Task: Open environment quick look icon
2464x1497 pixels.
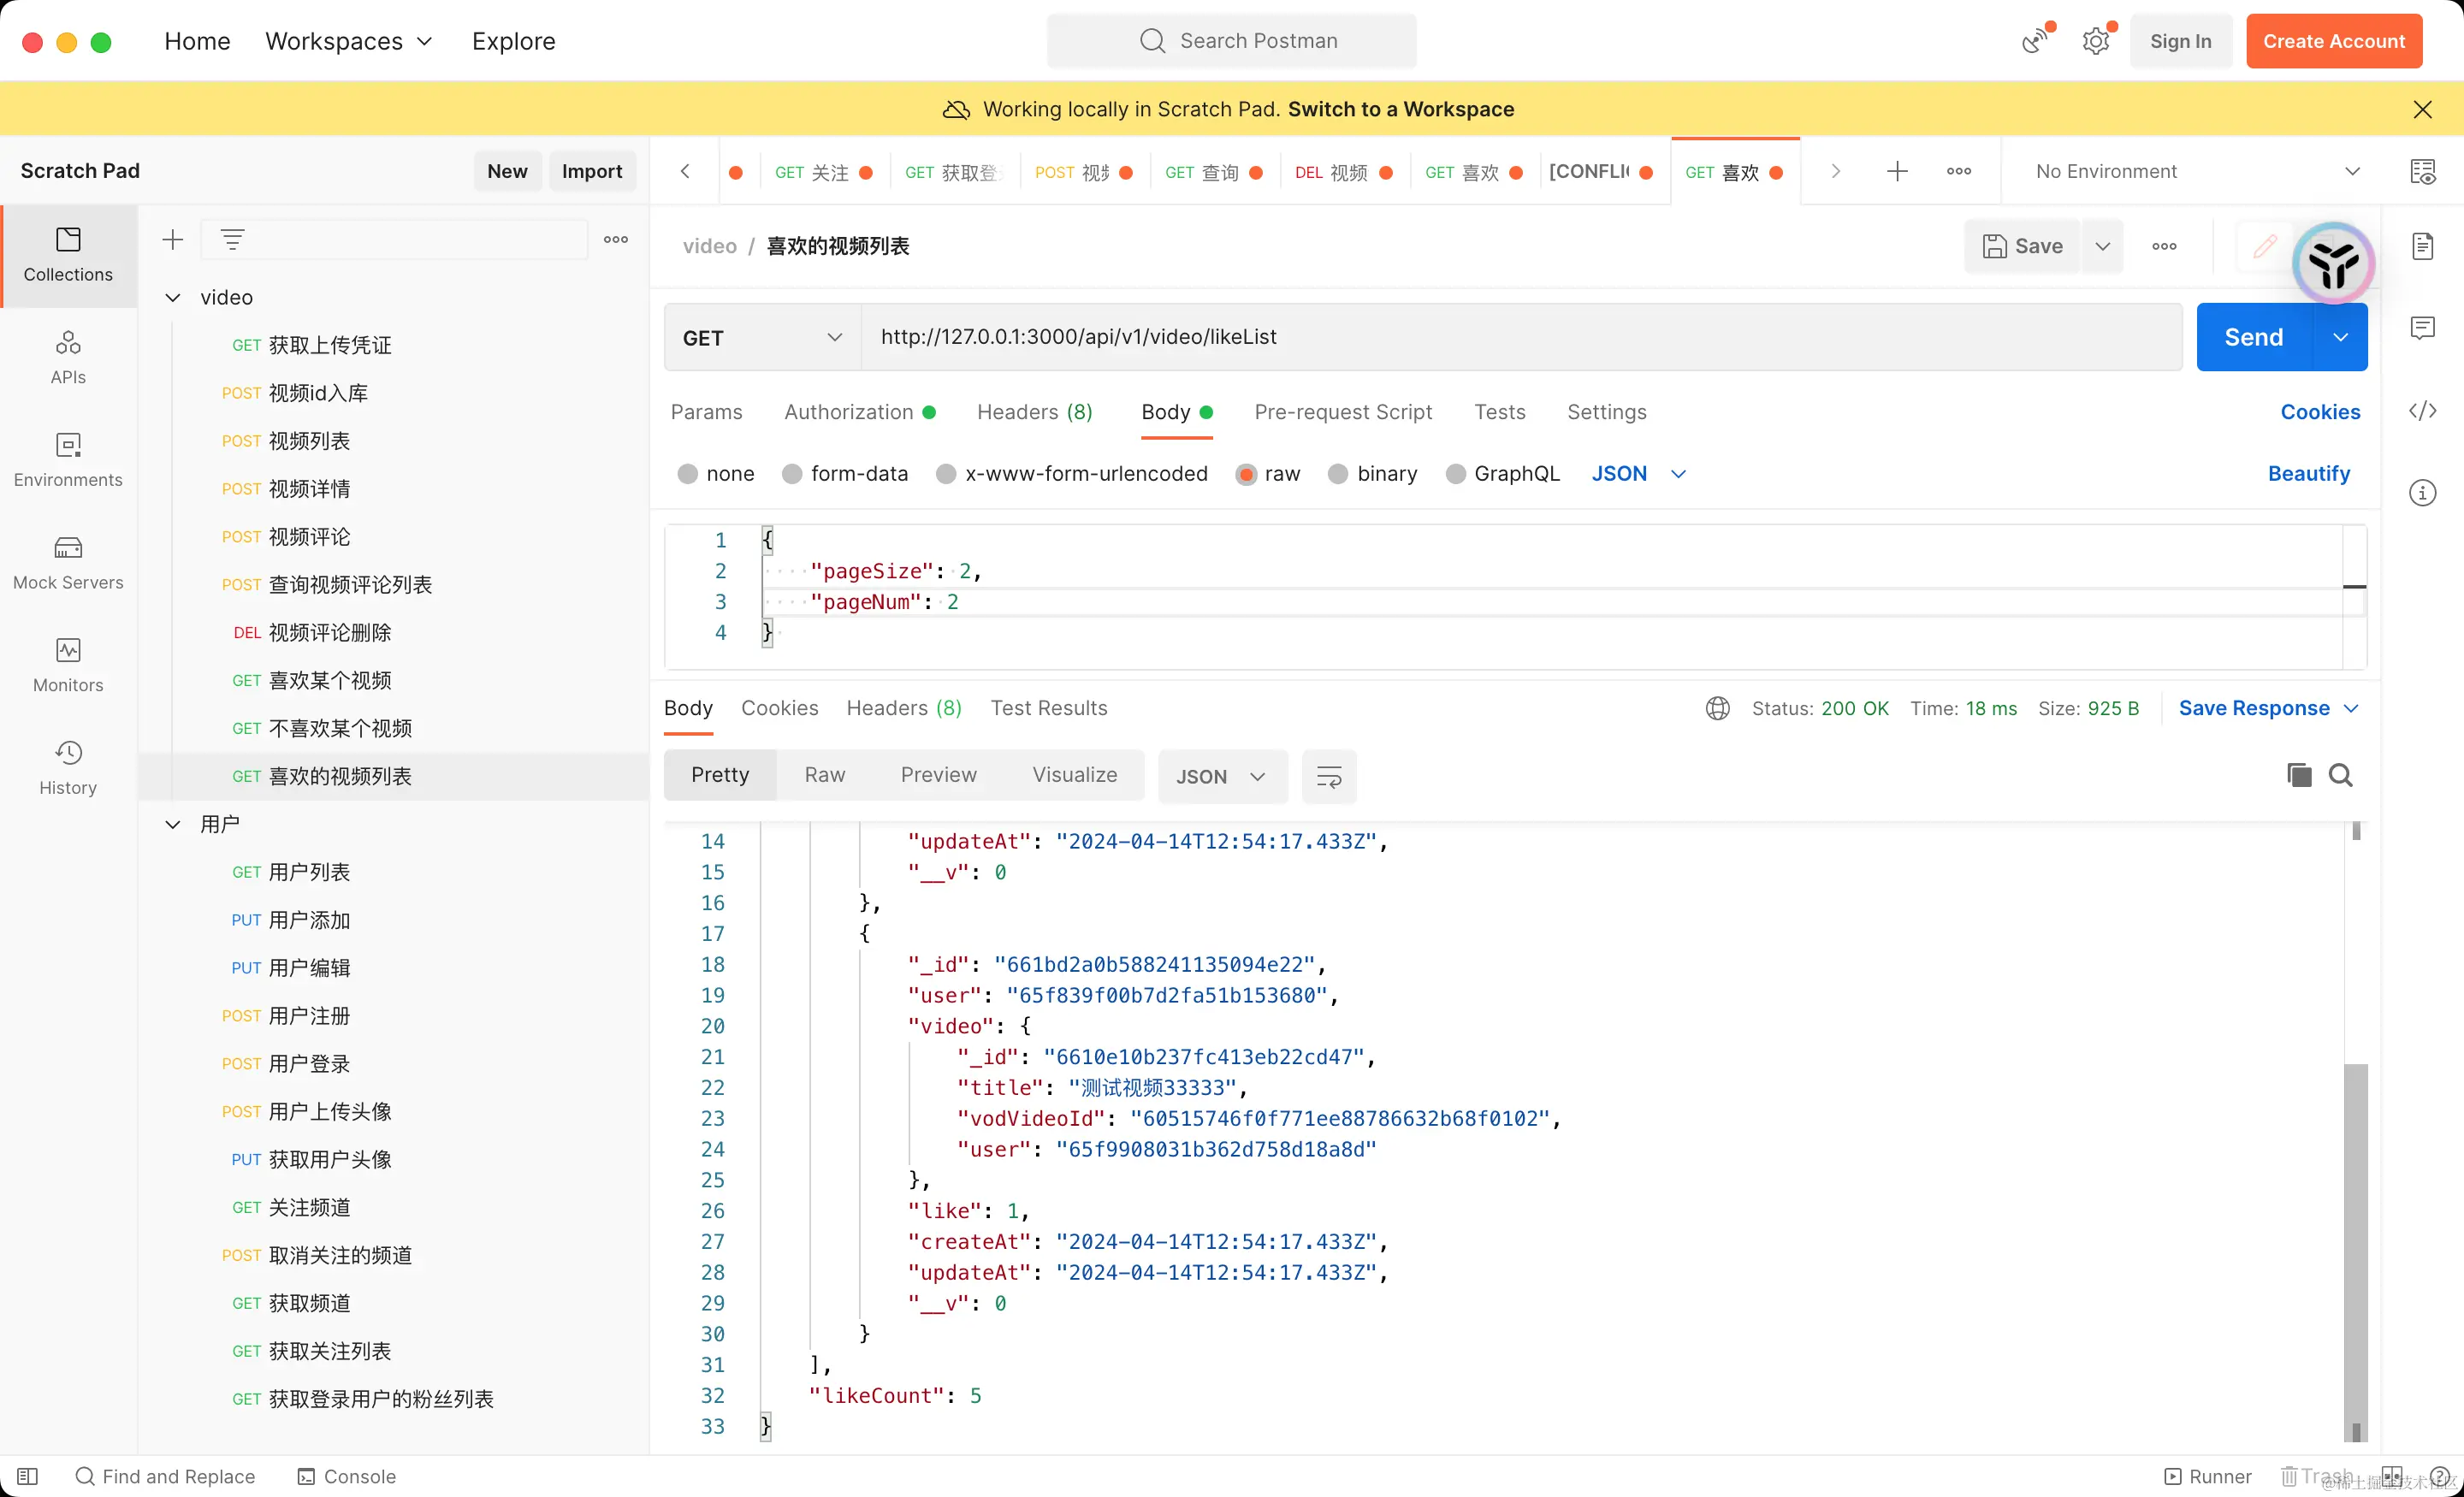Action: (2422, 171)
